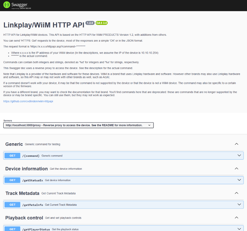The height and width of the screenshot is (231, 247).
Task: Click 'Generic command for testing' description
Action: point(43,144)
